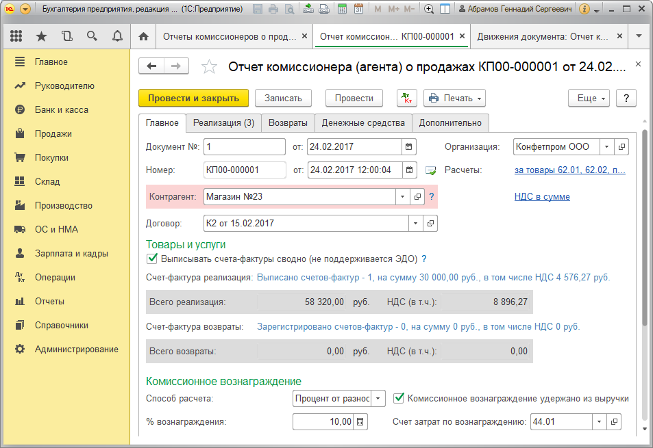Click the Print icon in title bar
Viewport: 653px width, 448px height.
point(273,9)
